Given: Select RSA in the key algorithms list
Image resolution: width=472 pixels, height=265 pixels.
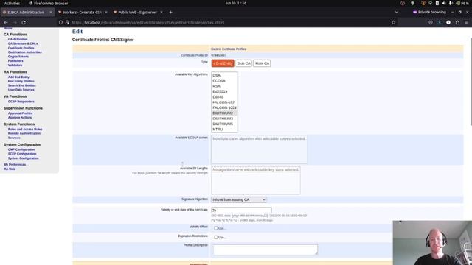Looking at the screenshot, I should coord(224,86).
